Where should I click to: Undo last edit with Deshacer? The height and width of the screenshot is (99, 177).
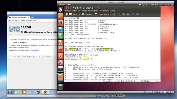click(106, 14)
